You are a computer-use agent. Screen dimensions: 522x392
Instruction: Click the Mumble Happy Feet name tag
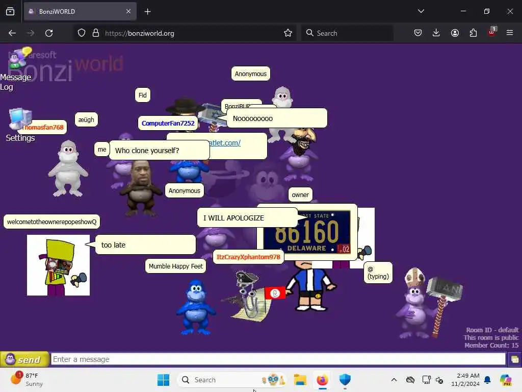pos(175,266)
